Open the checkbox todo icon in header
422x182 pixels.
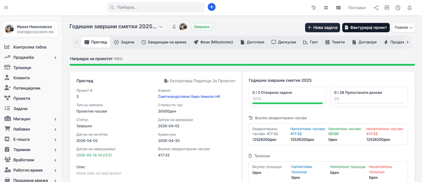click(387, 8)
